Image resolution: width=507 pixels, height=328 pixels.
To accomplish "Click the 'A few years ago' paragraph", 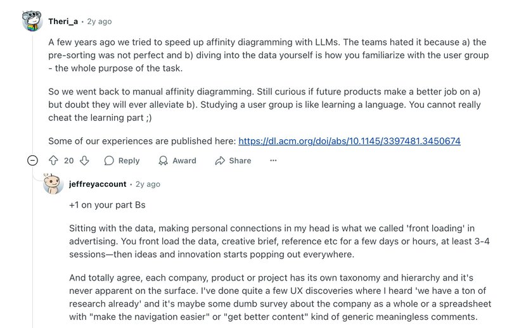I will click(x=266, y=55).
